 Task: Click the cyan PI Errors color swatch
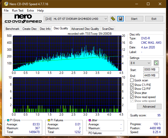coord(8,120)
